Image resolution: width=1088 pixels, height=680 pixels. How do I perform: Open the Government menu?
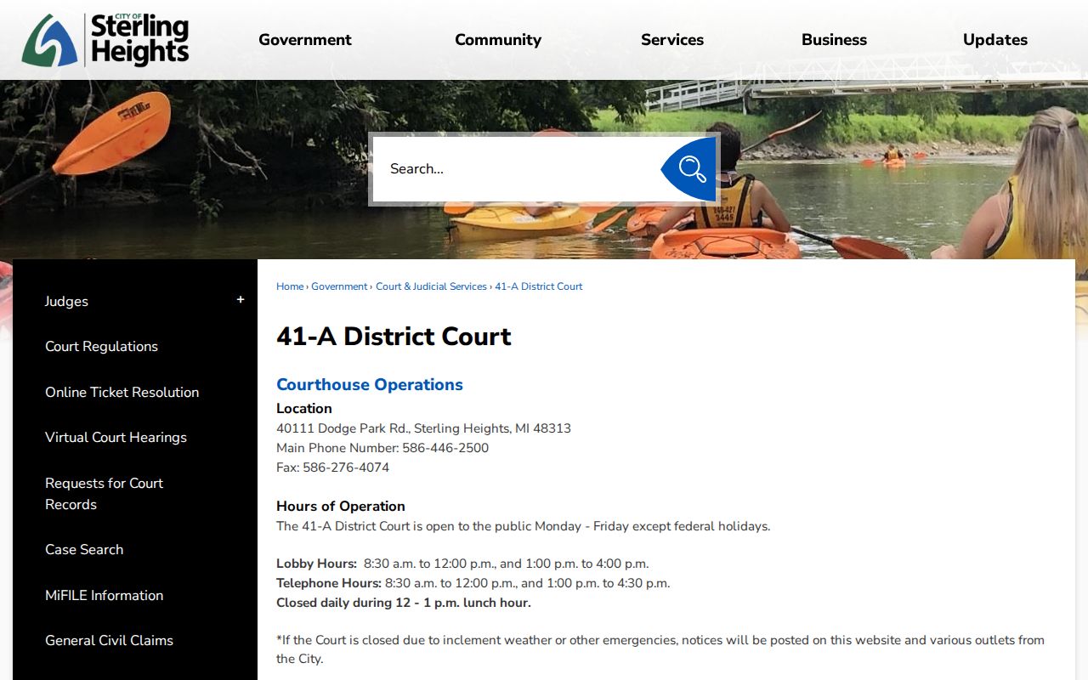(305, 40)
